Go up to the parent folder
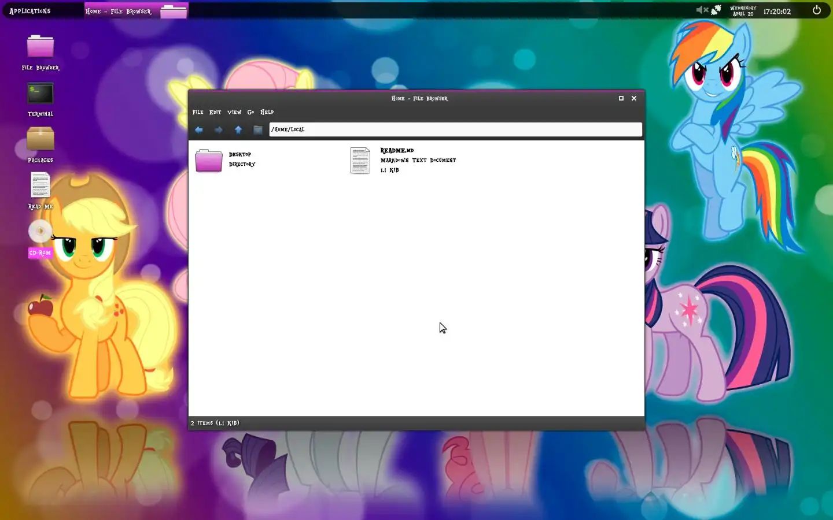833x520 pixels. 238,130
